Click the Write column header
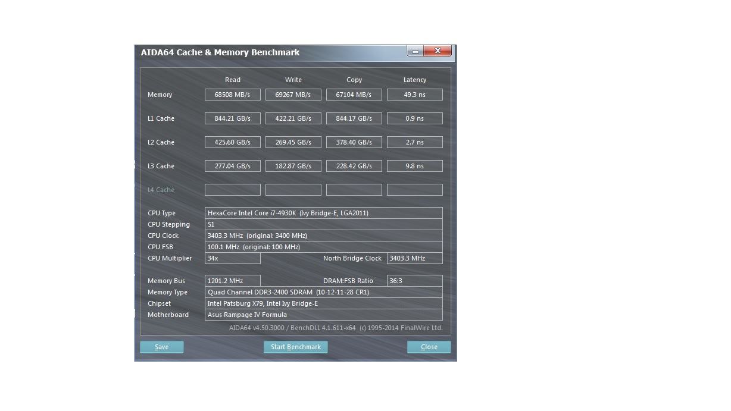Viewport: 731px width, 411px height. pyautogui.click(x=293, y=80)
